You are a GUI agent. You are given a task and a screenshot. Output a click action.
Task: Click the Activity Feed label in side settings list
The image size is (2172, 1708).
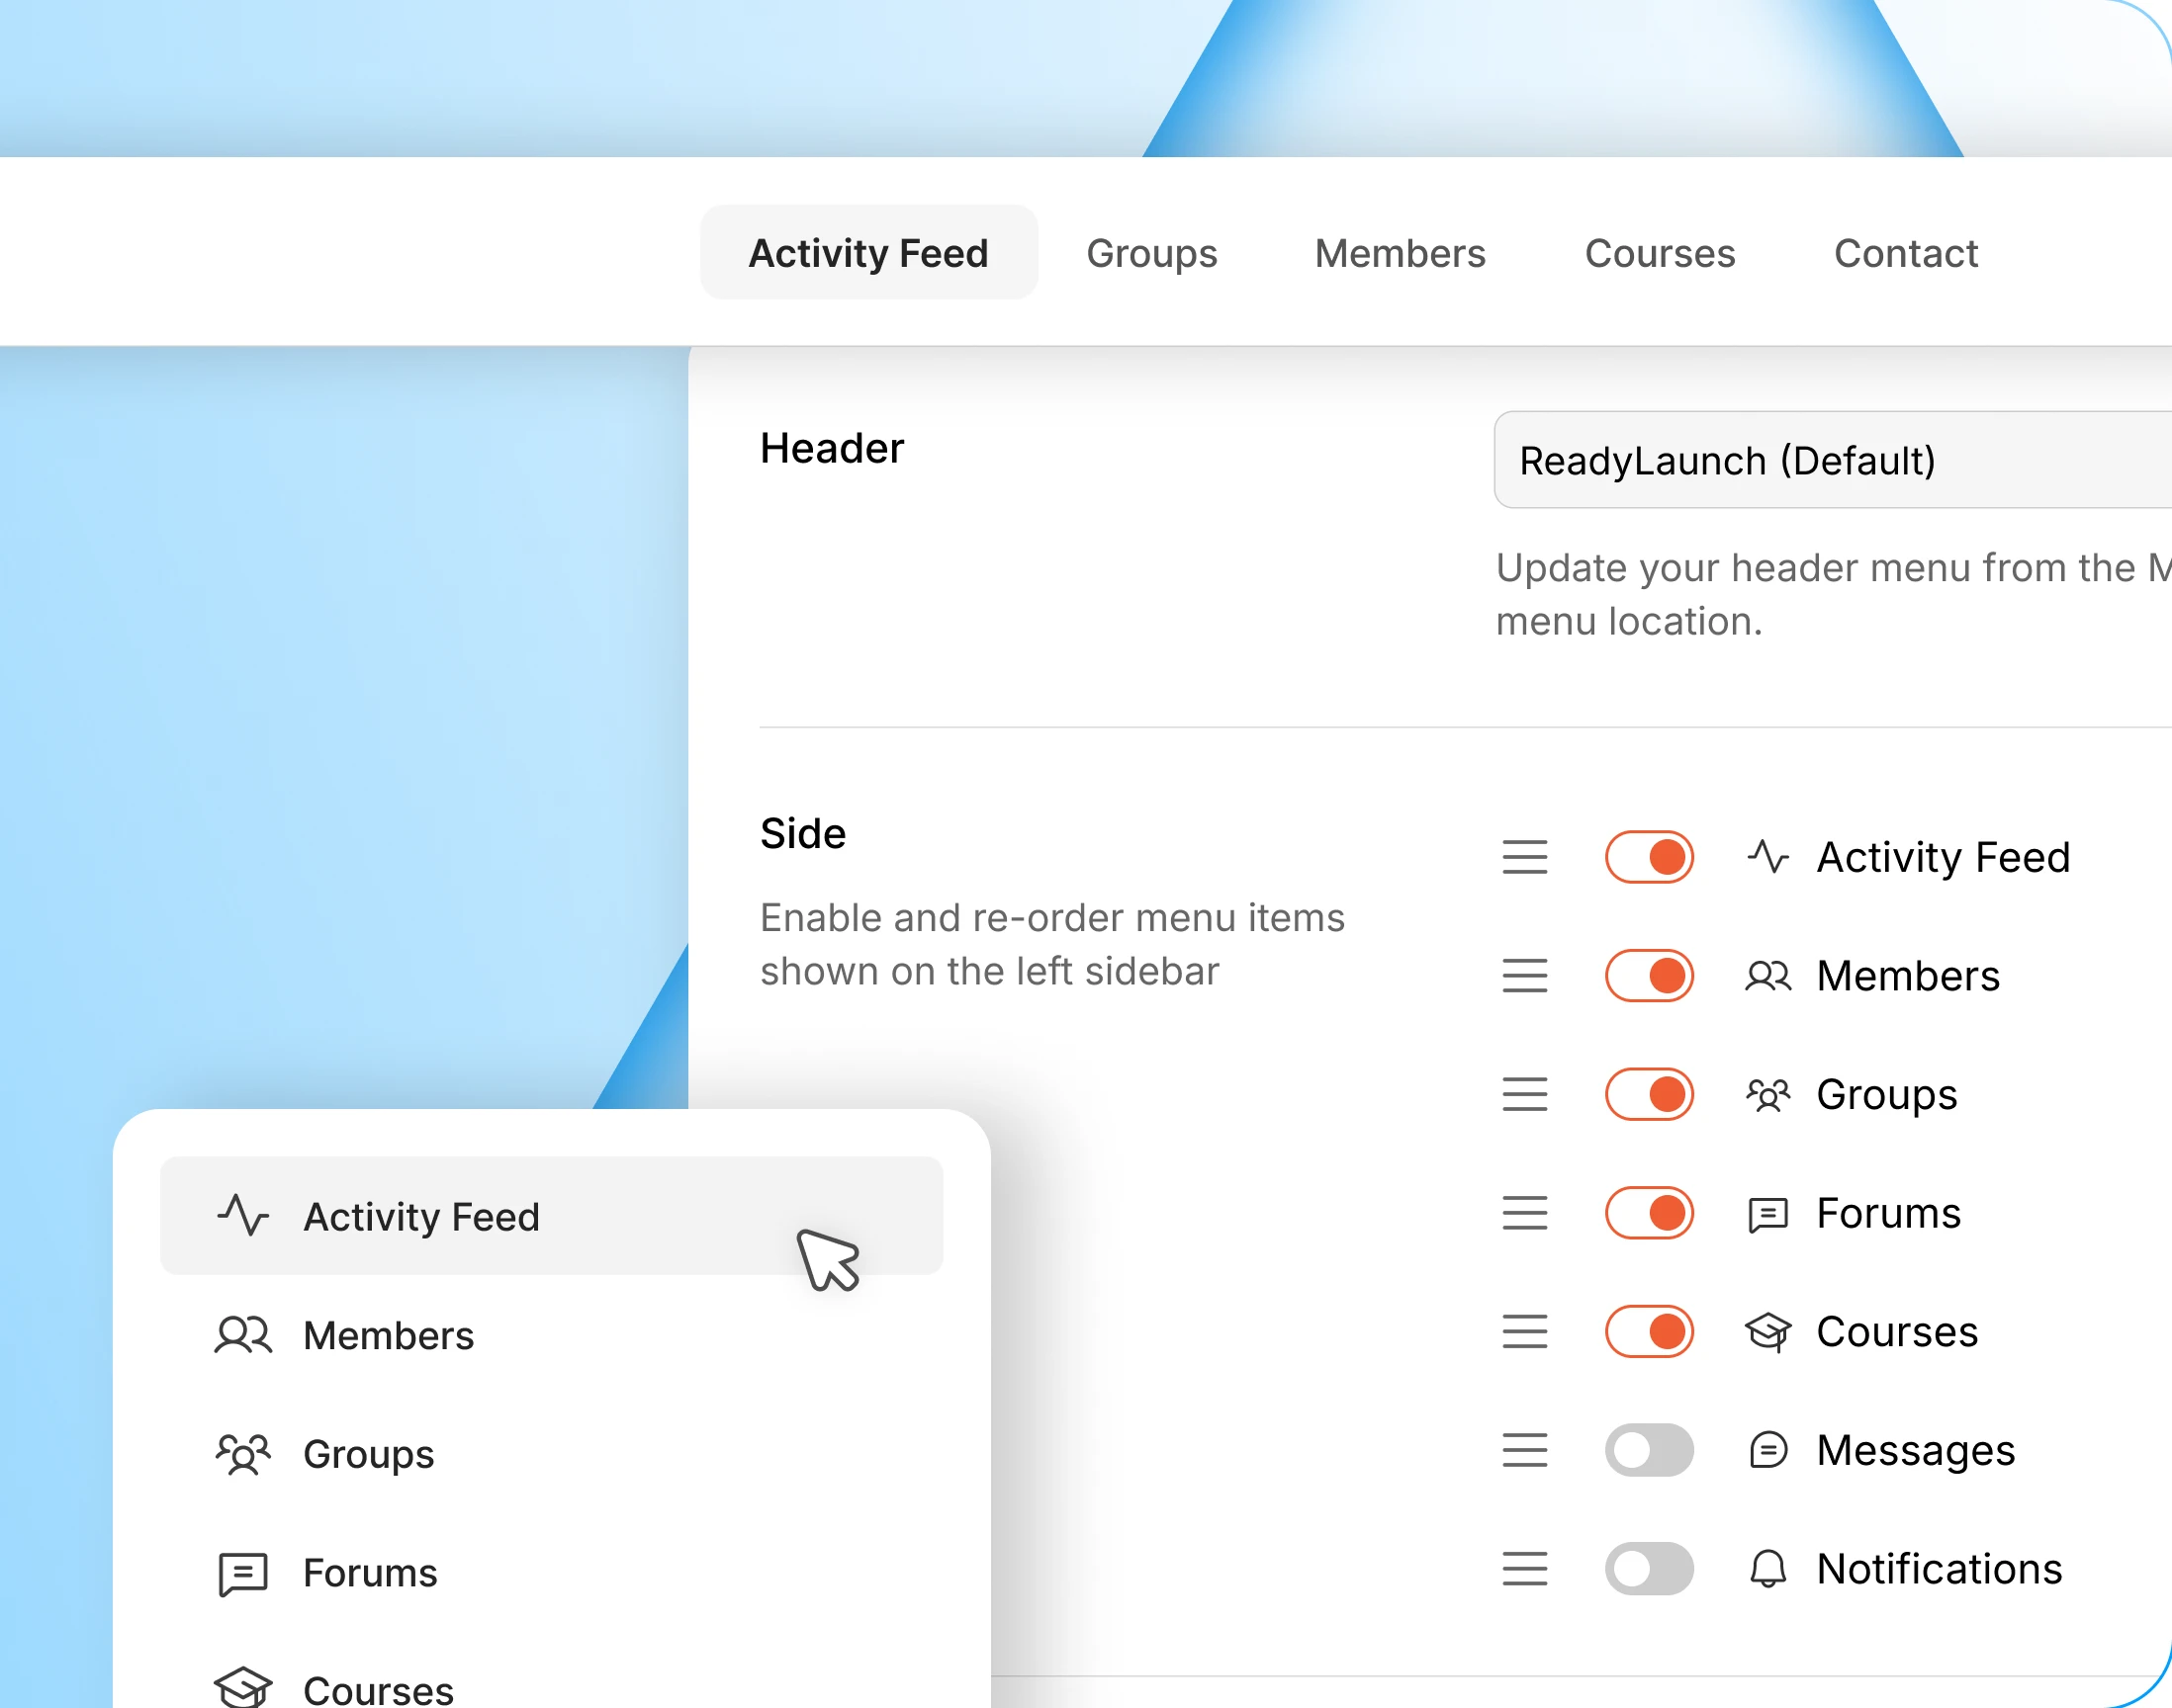pos(1943,857)
